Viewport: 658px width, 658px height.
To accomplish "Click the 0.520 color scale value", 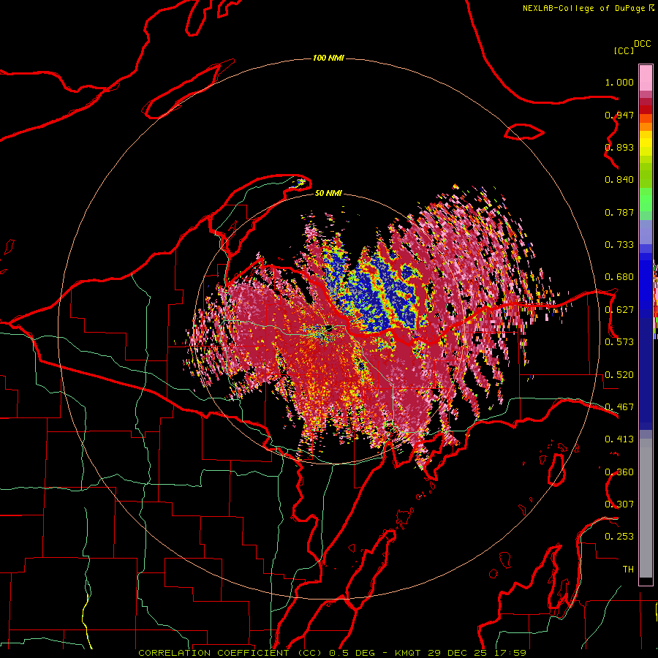I will 619,375.
